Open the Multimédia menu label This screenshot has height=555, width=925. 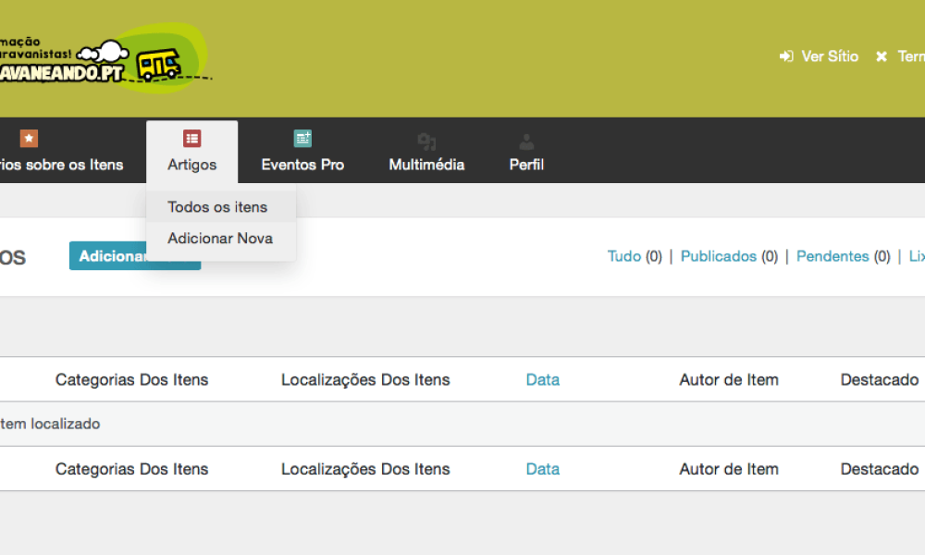pyautogui.click(x=426, y=165)
